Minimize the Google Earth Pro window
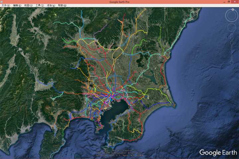 (224, 2)
